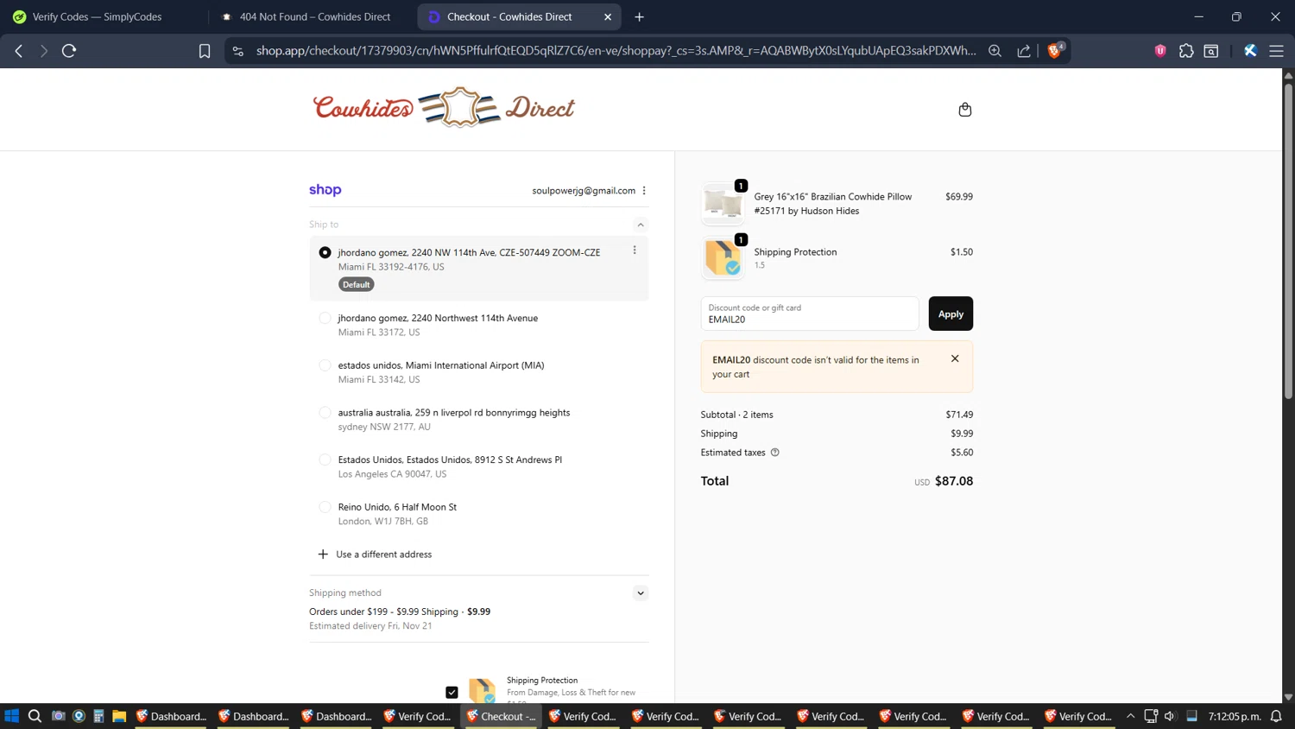Open account options next to soulpowerjg@gmail.com
Screen dimensions: 1295x729
click(644, 191)
